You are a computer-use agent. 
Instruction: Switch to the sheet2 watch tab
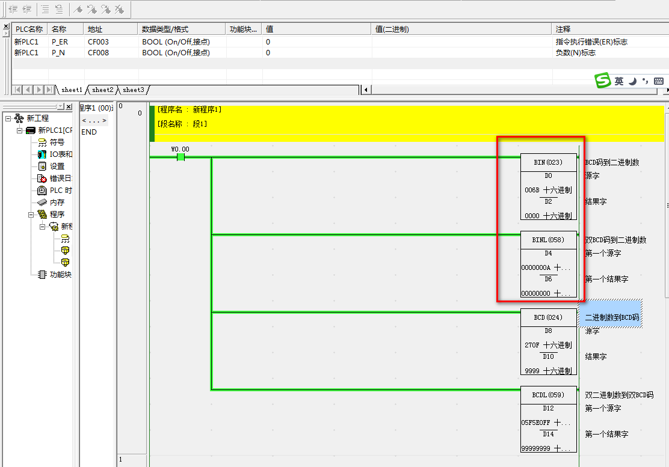point(102,90)
